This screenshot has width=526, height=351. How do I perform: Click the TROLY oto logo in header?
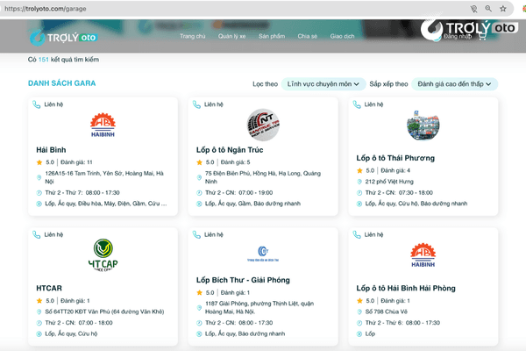63,37
